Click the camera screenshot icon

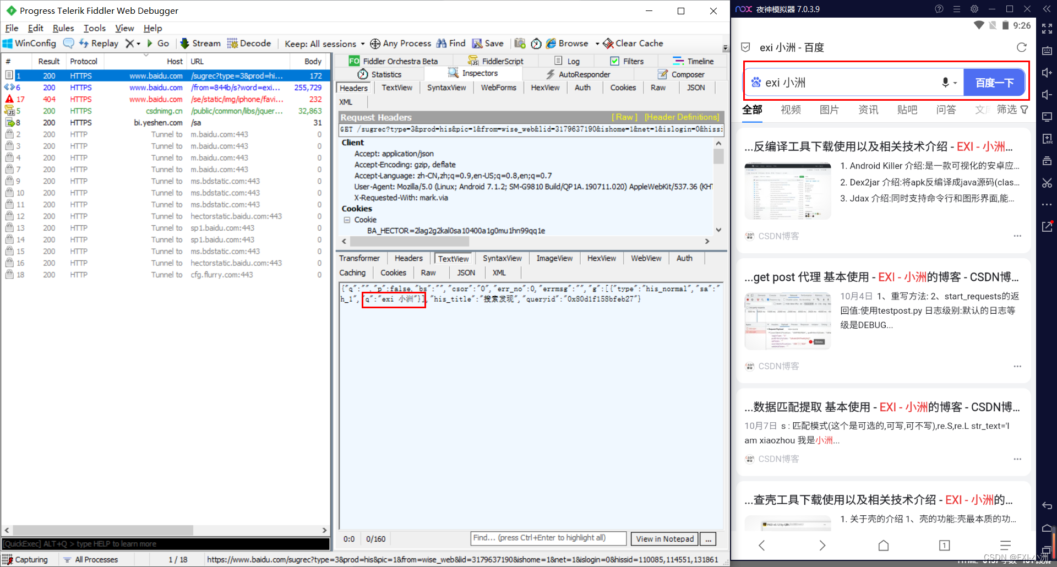click(x=520, y=43)
